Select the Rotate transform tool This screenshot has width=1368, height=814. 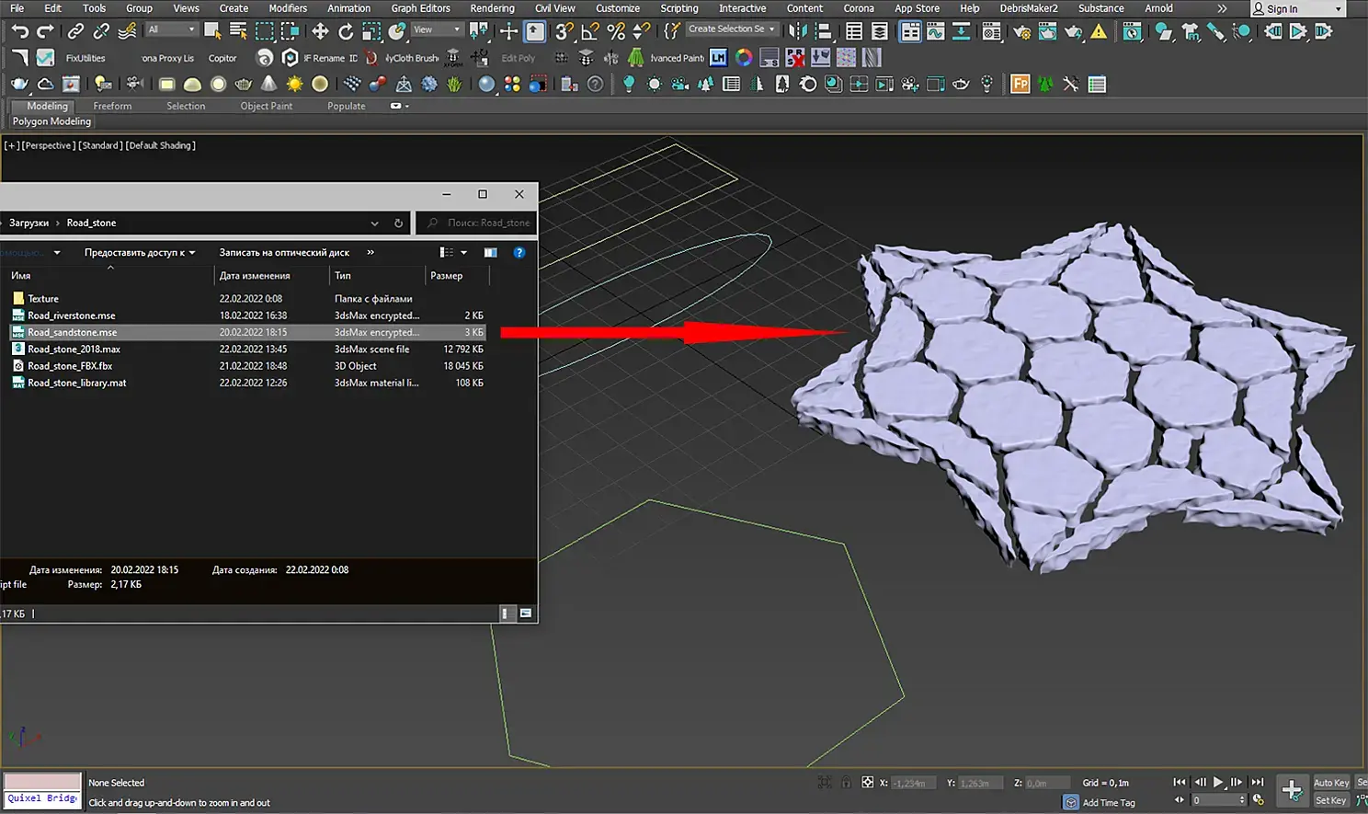[x=346, y=32]
